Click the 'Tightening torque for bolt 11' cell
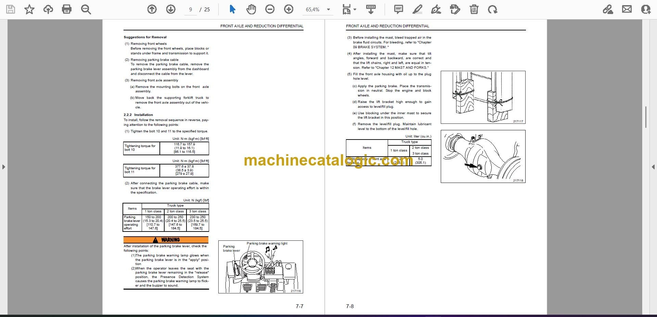657x317 pixels. click(141, 170)
